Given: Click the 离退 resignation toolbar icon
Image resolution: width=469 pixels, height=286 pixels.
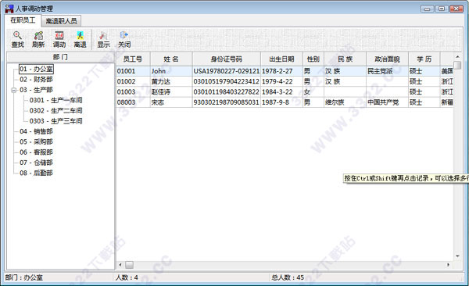Looking at the screenshot, I should (x=80, y=39).
